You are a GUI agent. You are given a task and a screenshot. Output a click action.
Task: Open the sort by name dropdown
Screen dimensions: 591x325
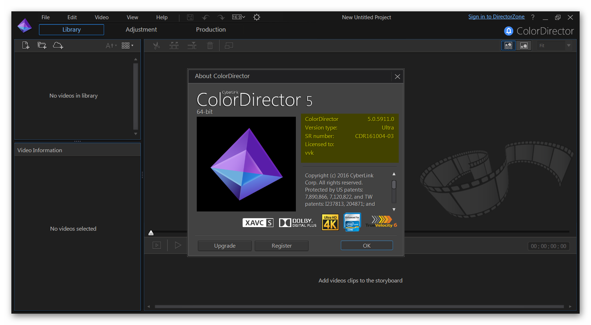tap(111, 45)
